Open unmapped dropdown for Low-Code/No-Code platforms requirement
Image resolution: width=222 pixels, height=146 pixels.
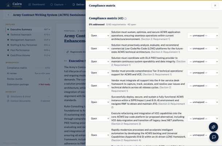203,49
